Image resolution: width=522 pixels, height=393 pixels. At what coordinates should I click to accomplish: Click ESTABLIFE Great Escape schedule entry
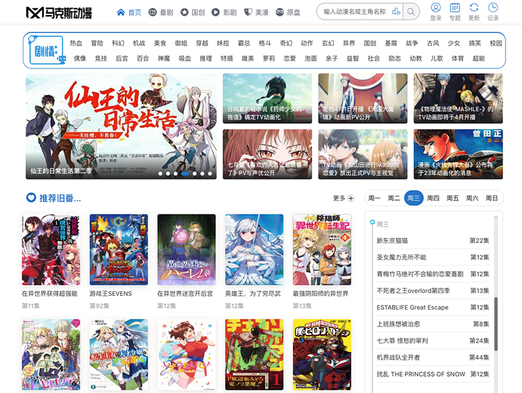pyautogui.click(x=412, y=308)
